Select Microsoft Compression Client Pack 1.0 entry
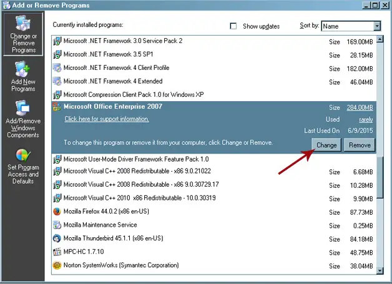The image size is (392, 284). [214, 95]
